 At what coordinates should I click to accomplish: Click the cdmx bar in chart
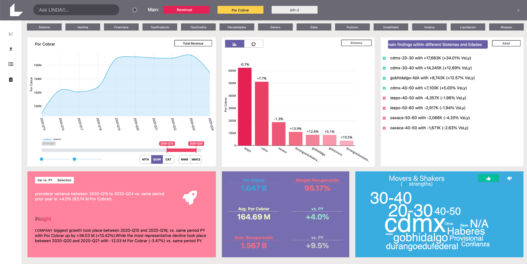[262, 114]
